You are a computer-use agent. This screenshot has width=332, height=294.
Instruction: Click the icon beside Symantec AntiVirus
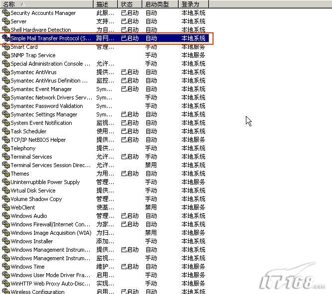point(6,72)
